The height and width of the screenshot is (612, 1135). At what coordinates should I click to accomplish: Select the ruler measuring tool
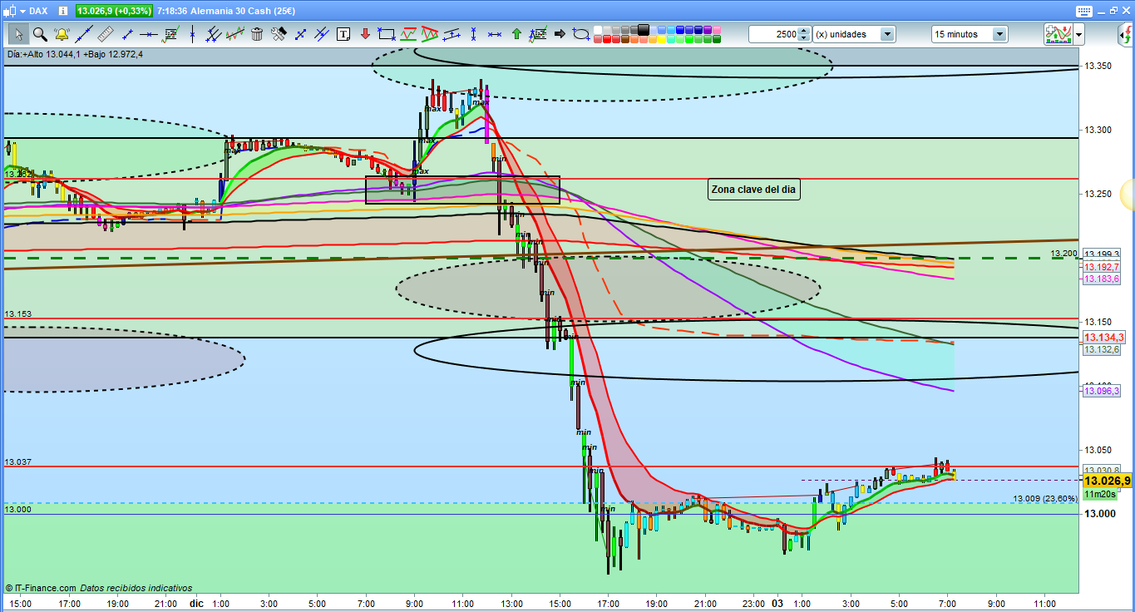pos(105,34)
